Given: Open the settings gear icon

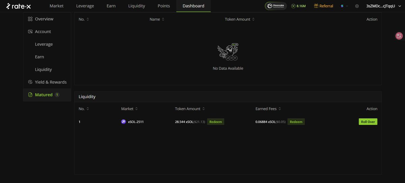Looking at the screenshot, I should (x=357, y=6).
